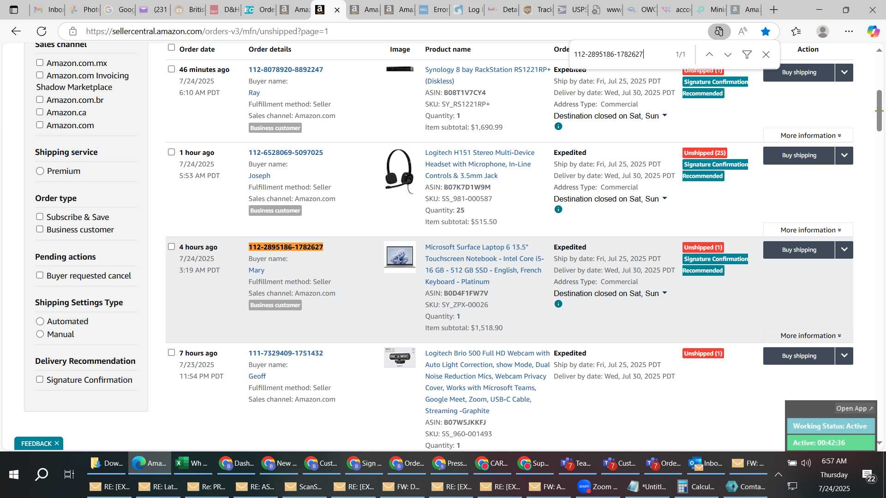Switch to the Error browser tab
This screenshot has height=498, width=886.
(x=433, y=10)
